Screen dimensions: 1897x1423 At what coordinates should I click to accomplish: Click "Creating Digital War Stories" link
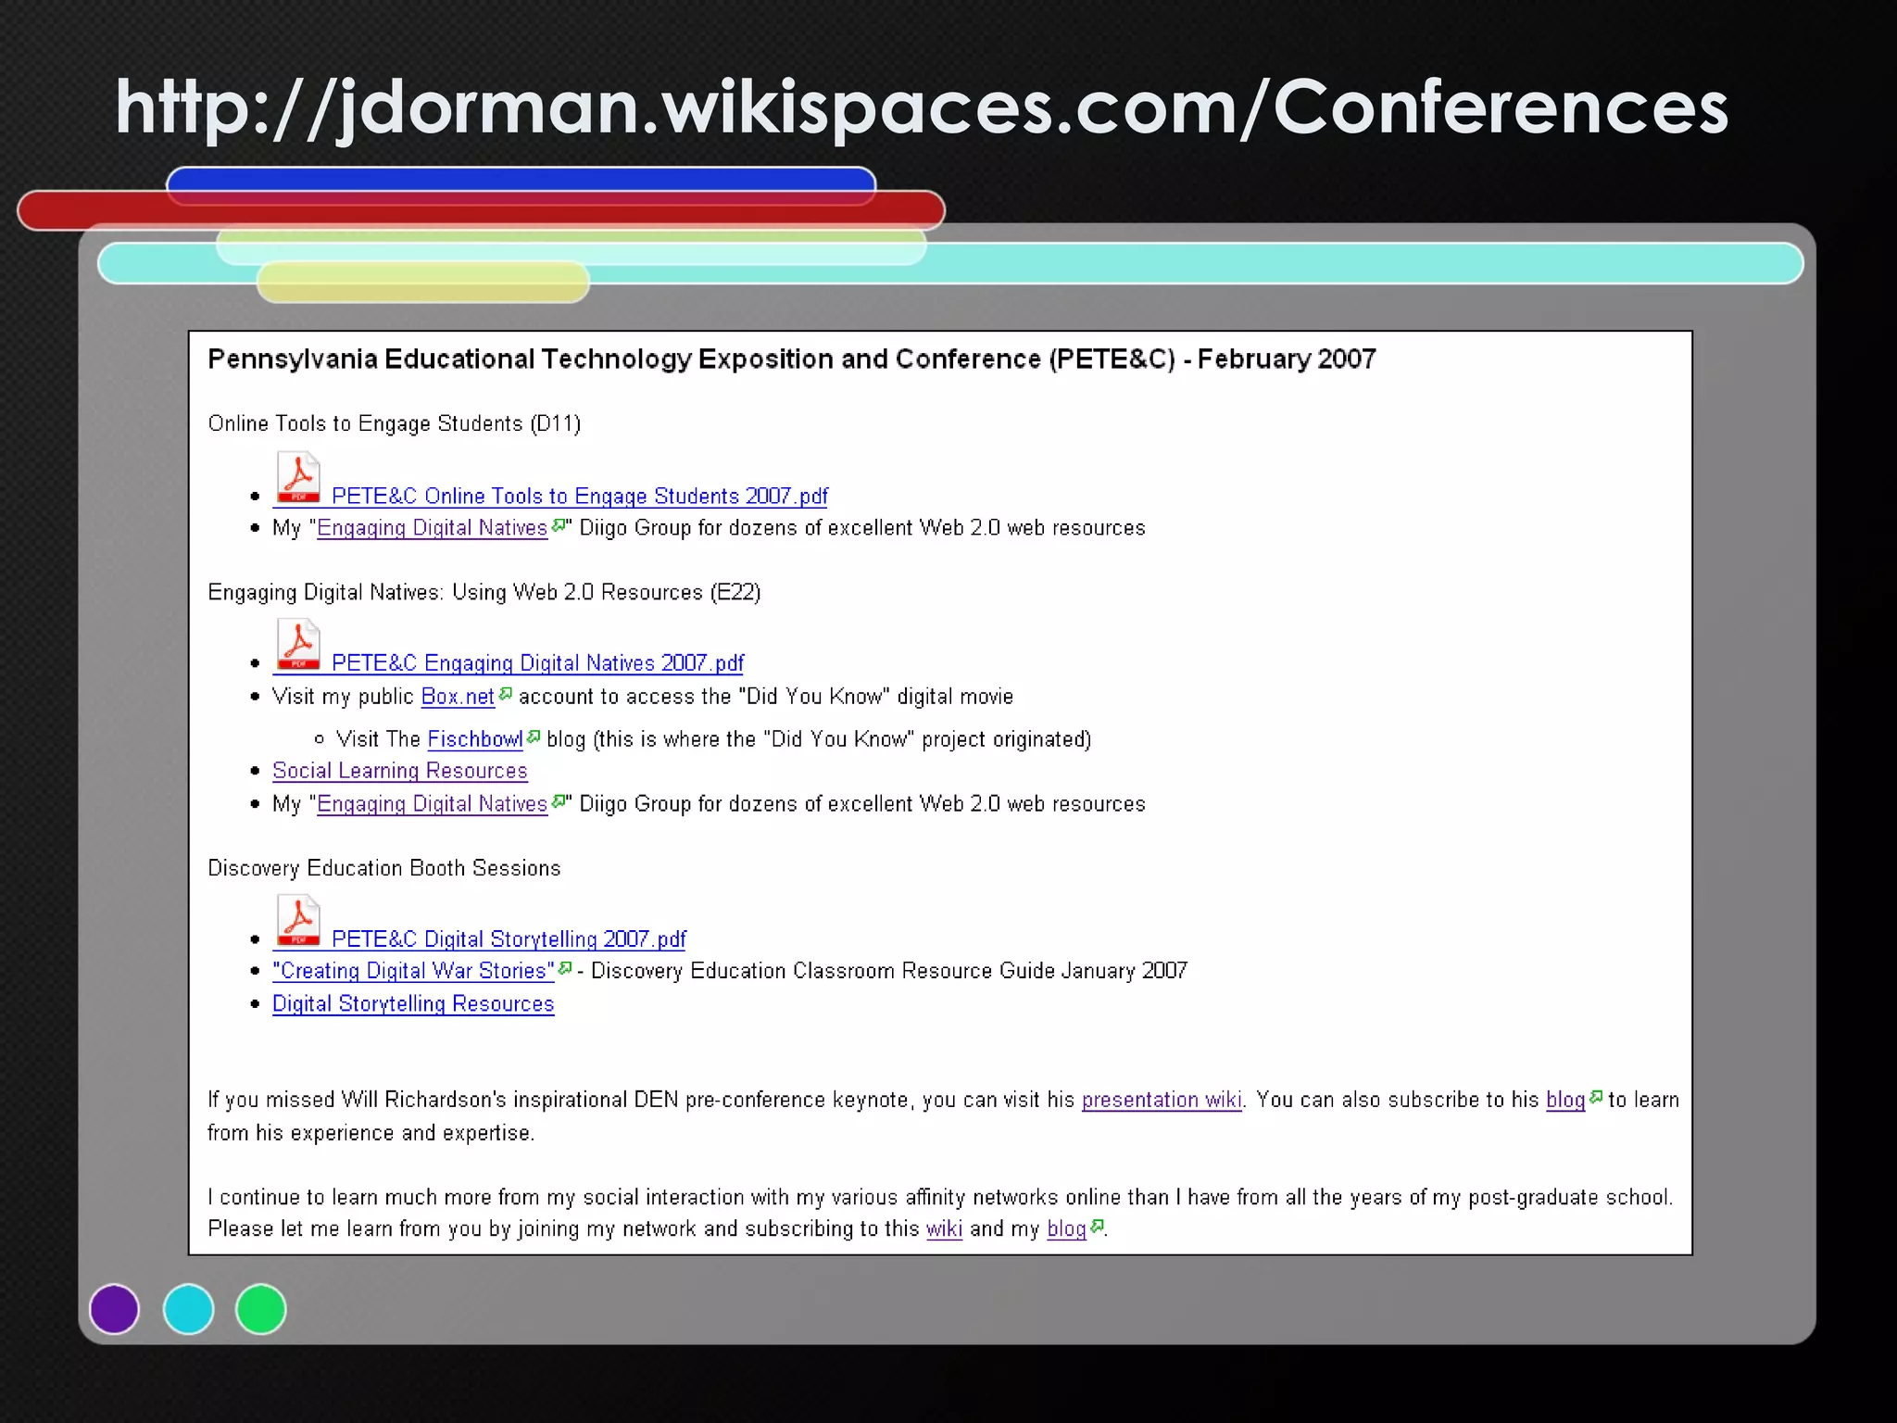click(413, 971)
